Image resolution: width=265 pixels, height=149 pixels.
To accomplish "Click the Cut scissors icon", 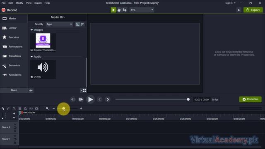I will 14,108.
